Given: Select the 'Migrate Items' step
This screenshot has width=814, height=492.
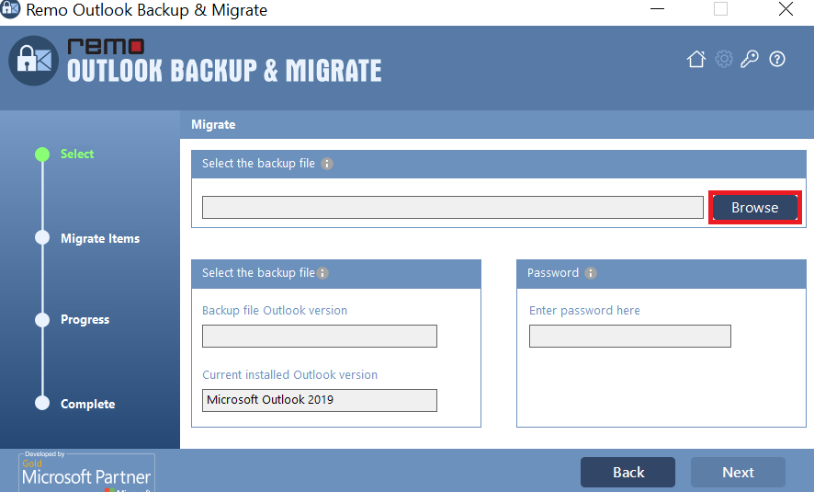Looking at the screenshot, I should tap(100, 238).
